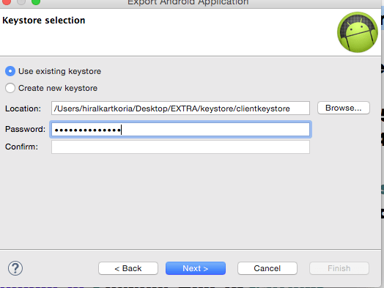Screen dimensions: 384x288
Task: Select the Use existing keystore option
Action: [53, 71]
